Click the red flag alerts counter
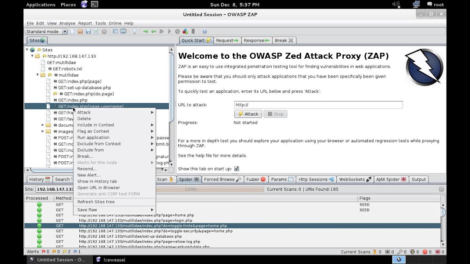The width and height of the screenshot is (470, 264). click(x=46, y=252)
